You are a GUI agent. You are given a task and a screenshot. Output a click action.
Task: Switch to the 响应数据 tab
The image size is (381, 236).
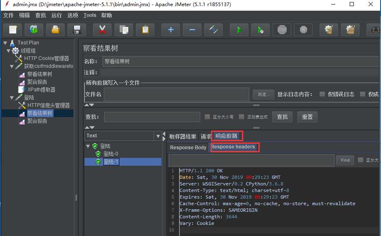pyautogui.click(x=226, y=136)
